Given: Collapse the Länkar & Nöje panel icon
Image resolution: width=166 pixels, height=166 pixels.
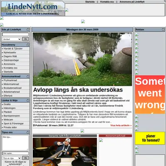Looking at the screenshot, I should pos(28,100).
